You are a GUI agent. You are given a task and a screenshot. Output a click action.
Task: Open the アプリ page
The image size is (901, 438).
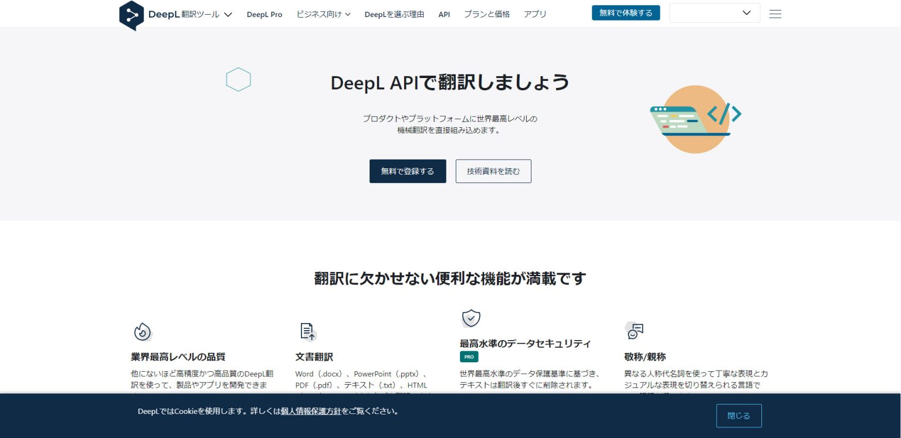534,14
